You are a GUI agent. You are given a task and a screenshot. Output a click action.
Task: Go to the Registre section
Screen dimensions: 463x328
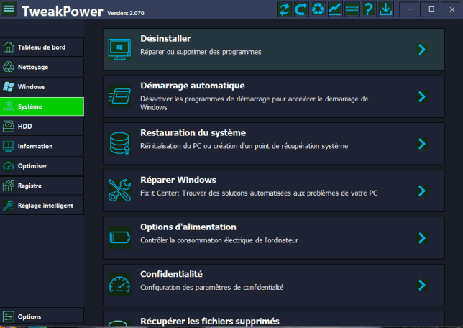[x=42, y=186]
